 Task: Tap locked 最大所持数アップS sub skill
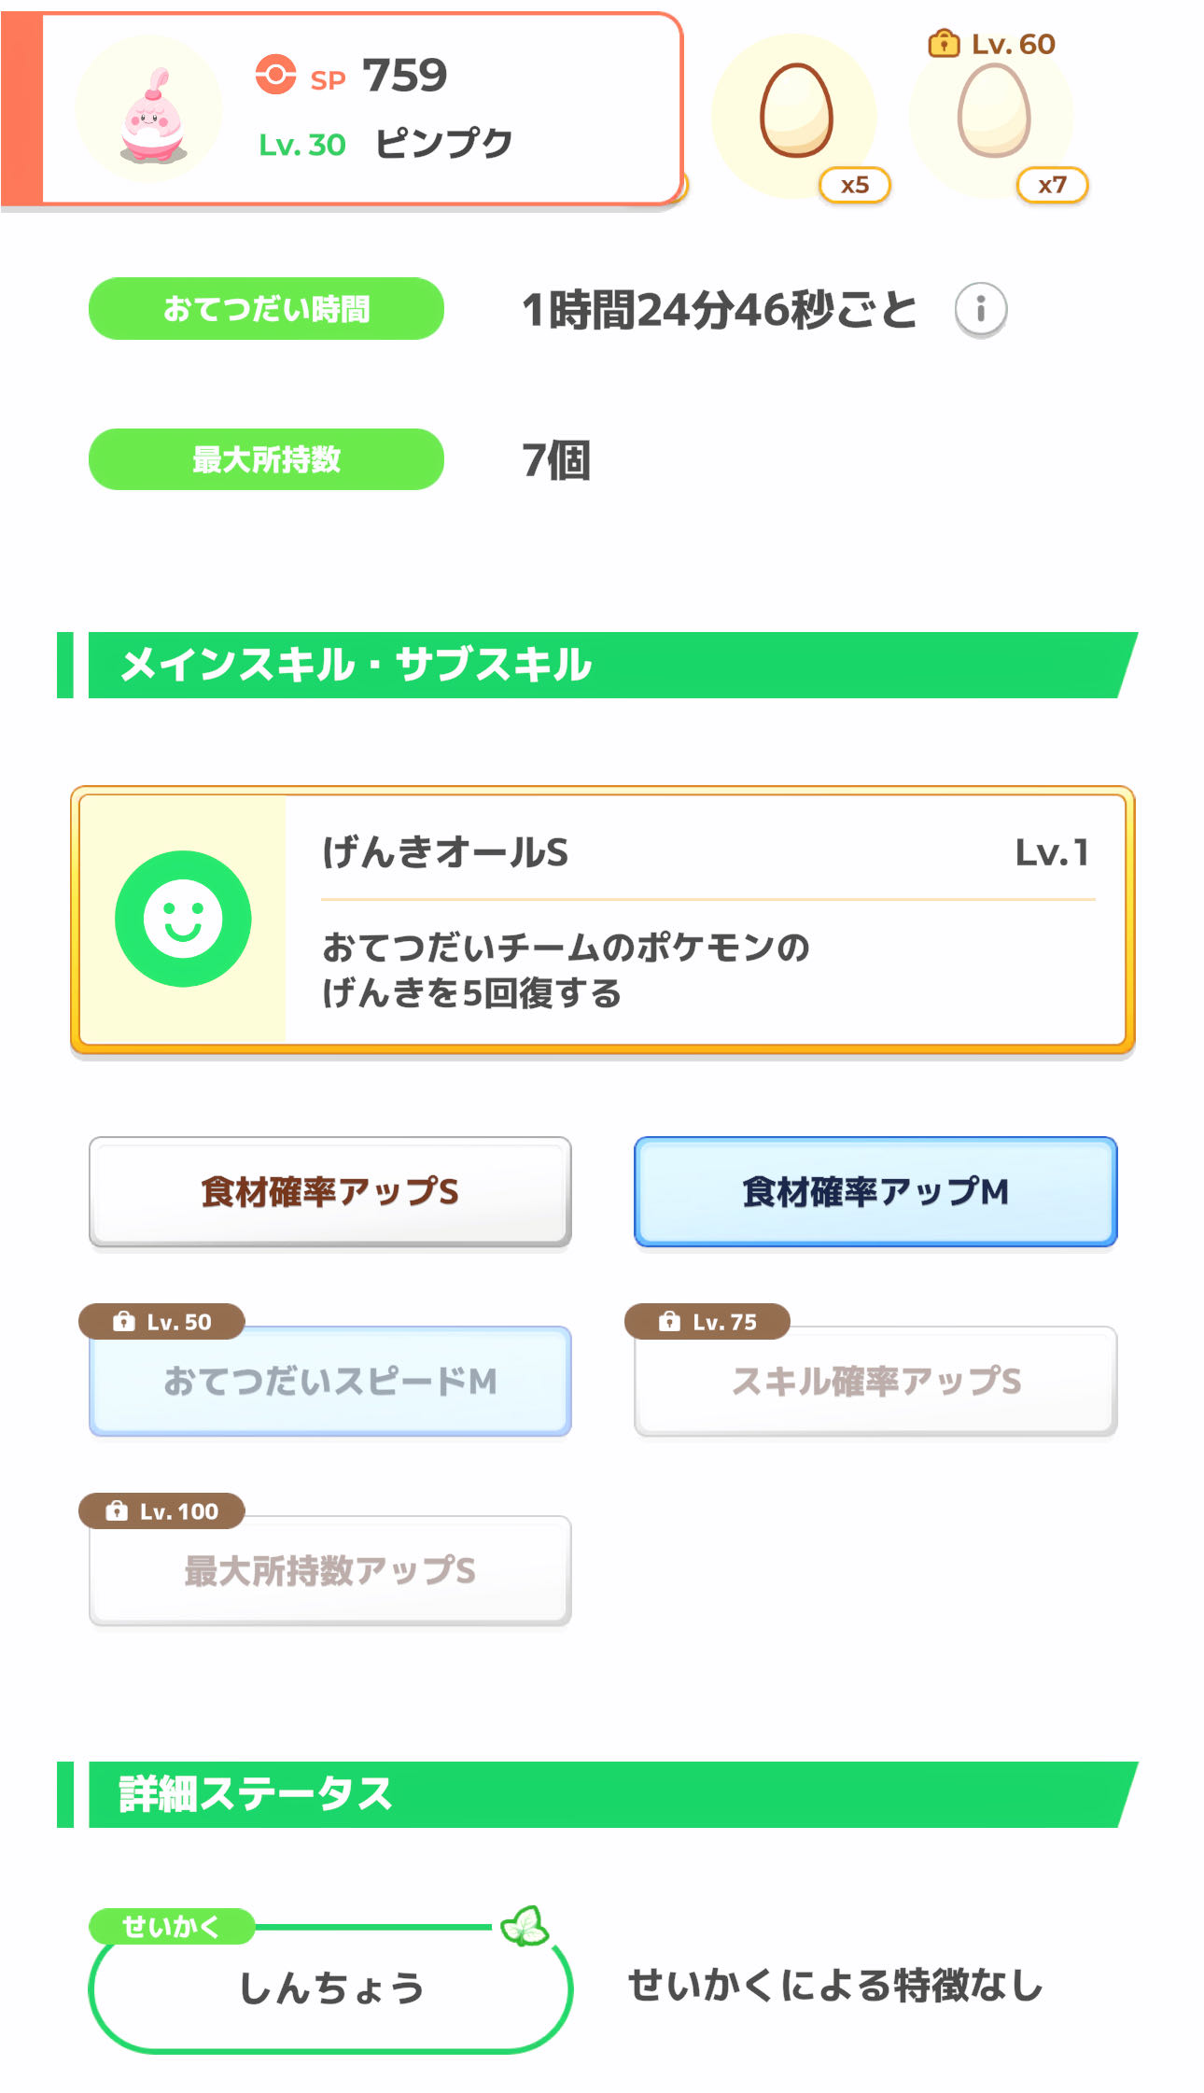coord(330,1570)
